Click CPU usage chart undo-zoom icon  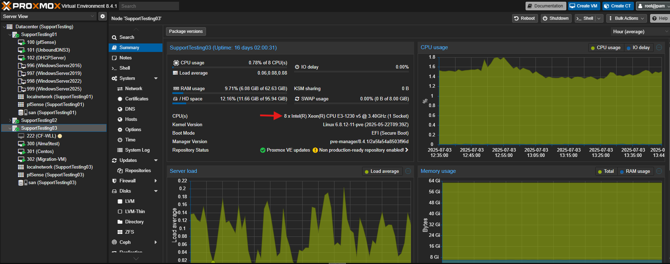click(x=659, y=47)
